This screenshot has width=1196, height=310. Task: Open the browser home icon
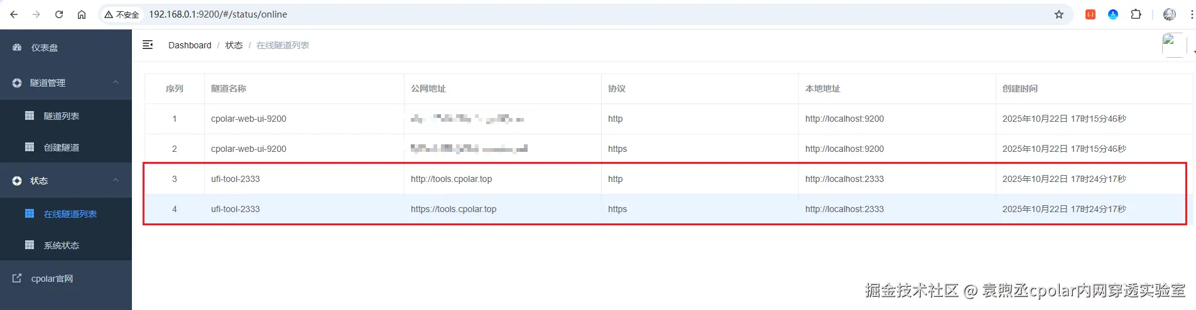tap(82, 14)
